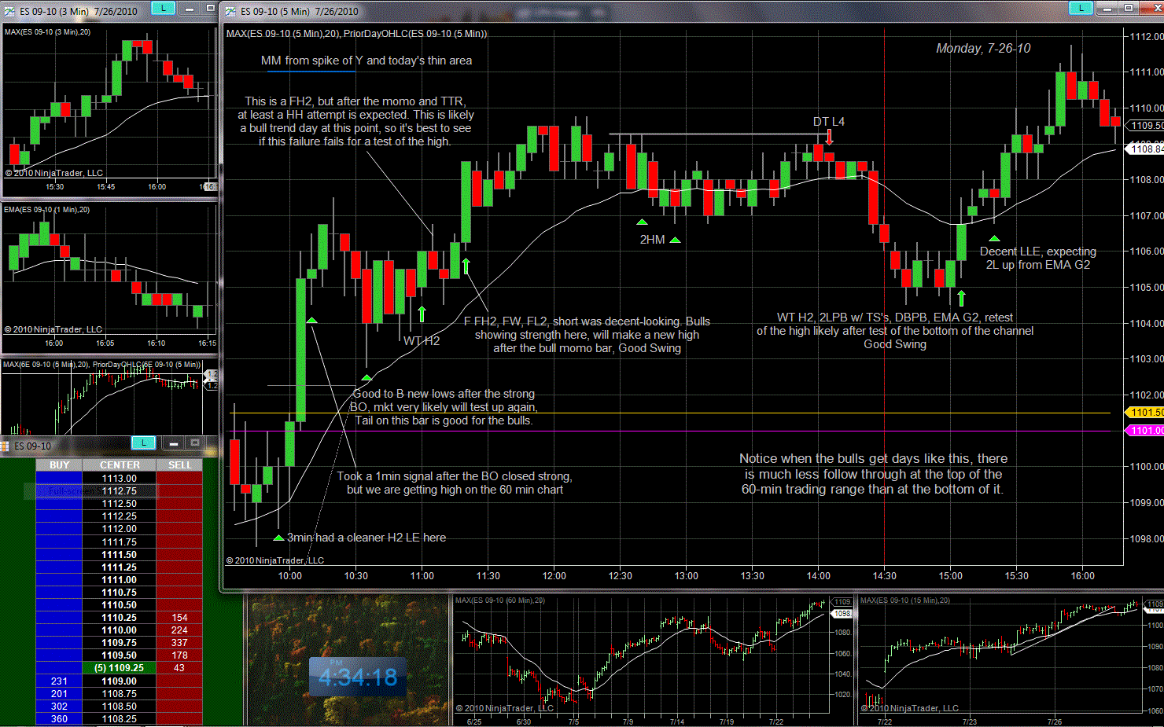Toggle the L link button on the 3 Min chart
Viewport: 1164px width, 727px height.
coord(163,9)
